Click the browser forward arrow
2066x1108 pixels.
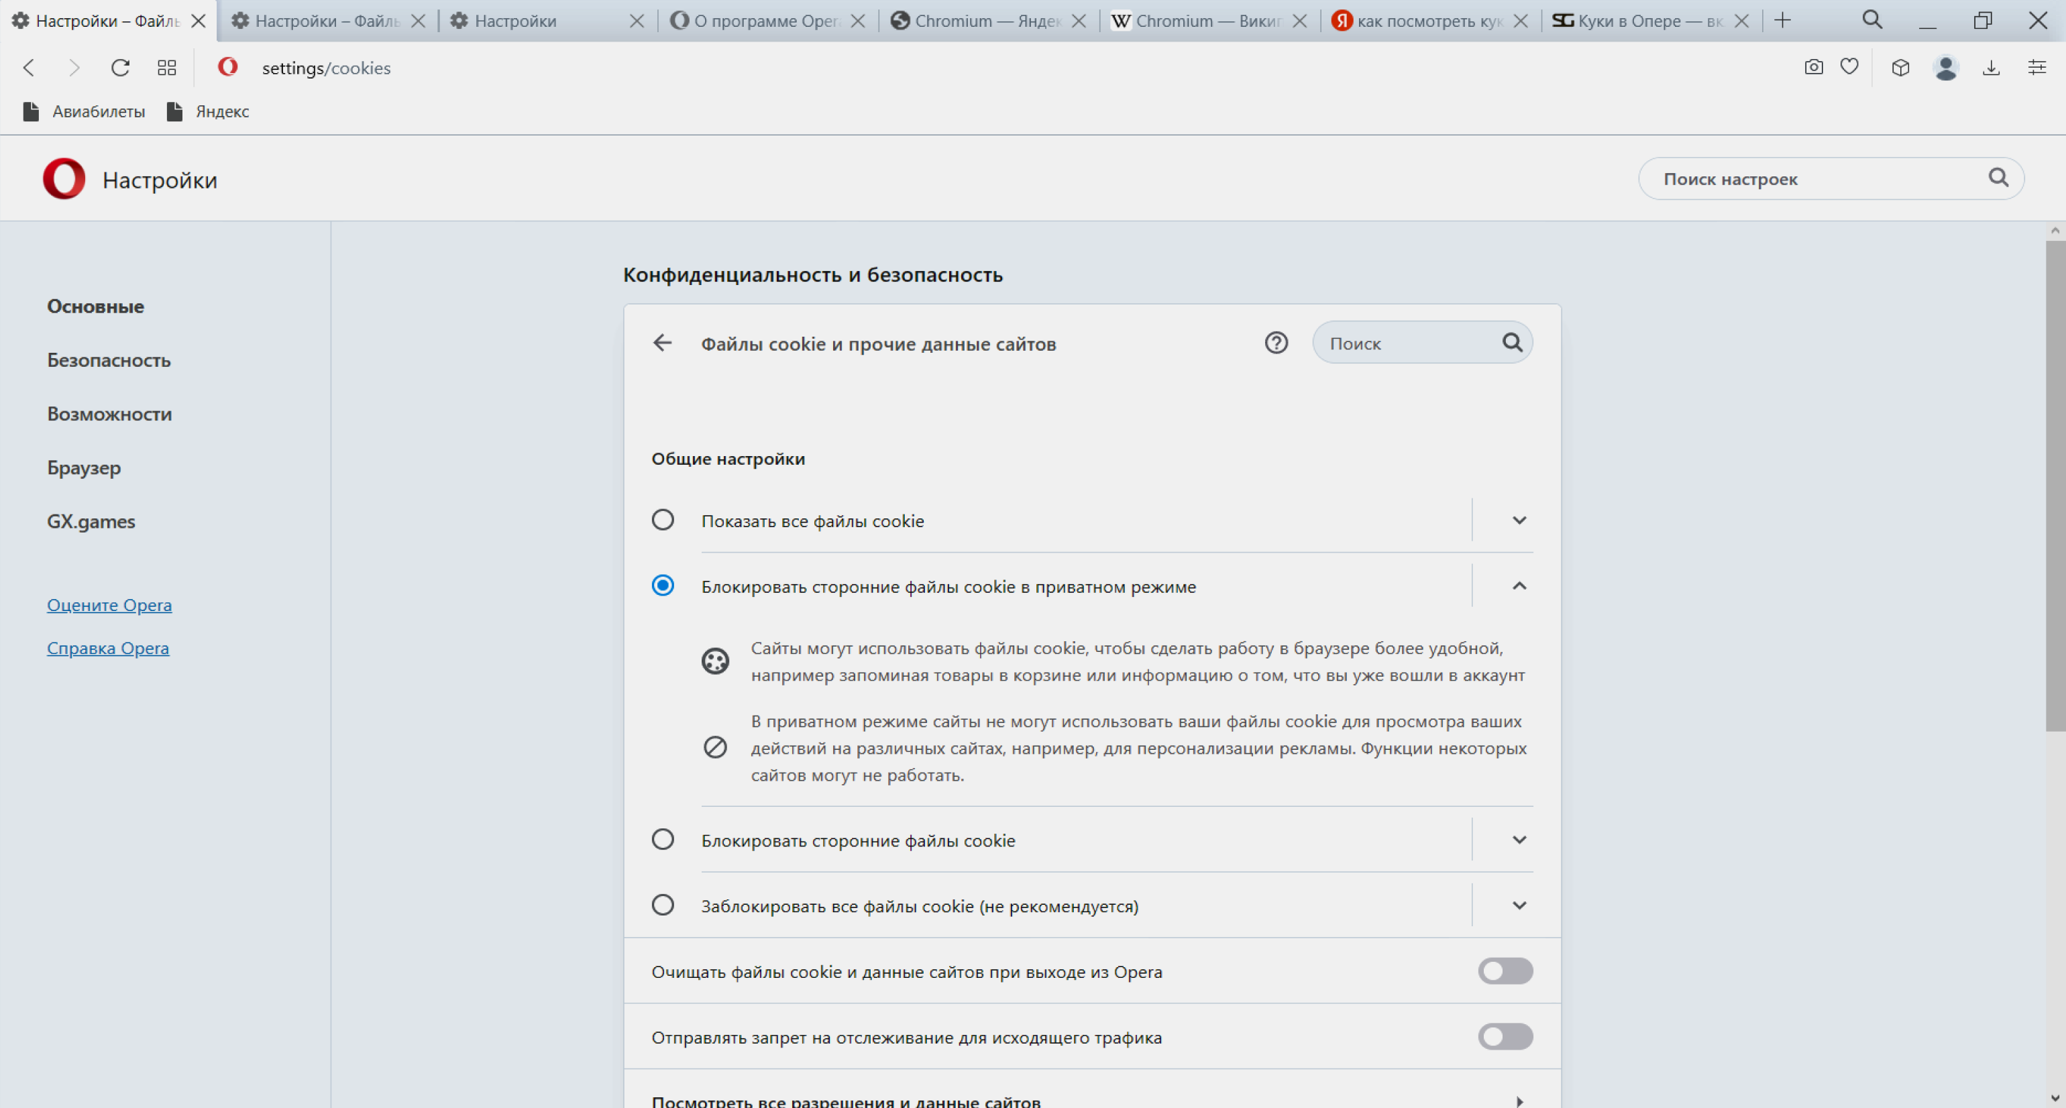pos(74,68)
